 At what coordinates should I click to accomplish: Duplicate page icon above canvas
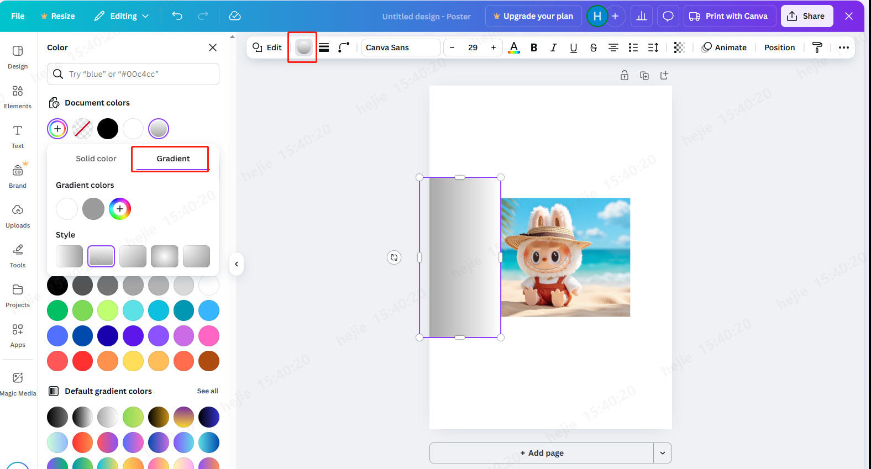[x=644, y=76]
